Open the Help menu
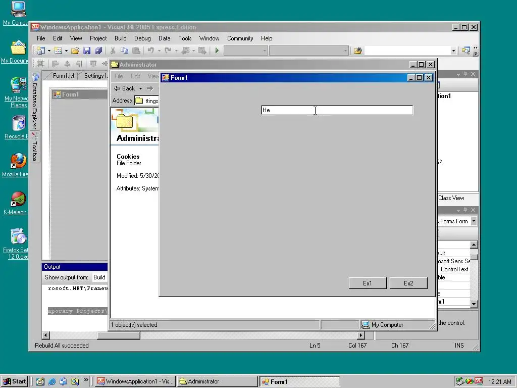This screenshot has width=517, height=388. pyautogui.click(x=267, y=38)
